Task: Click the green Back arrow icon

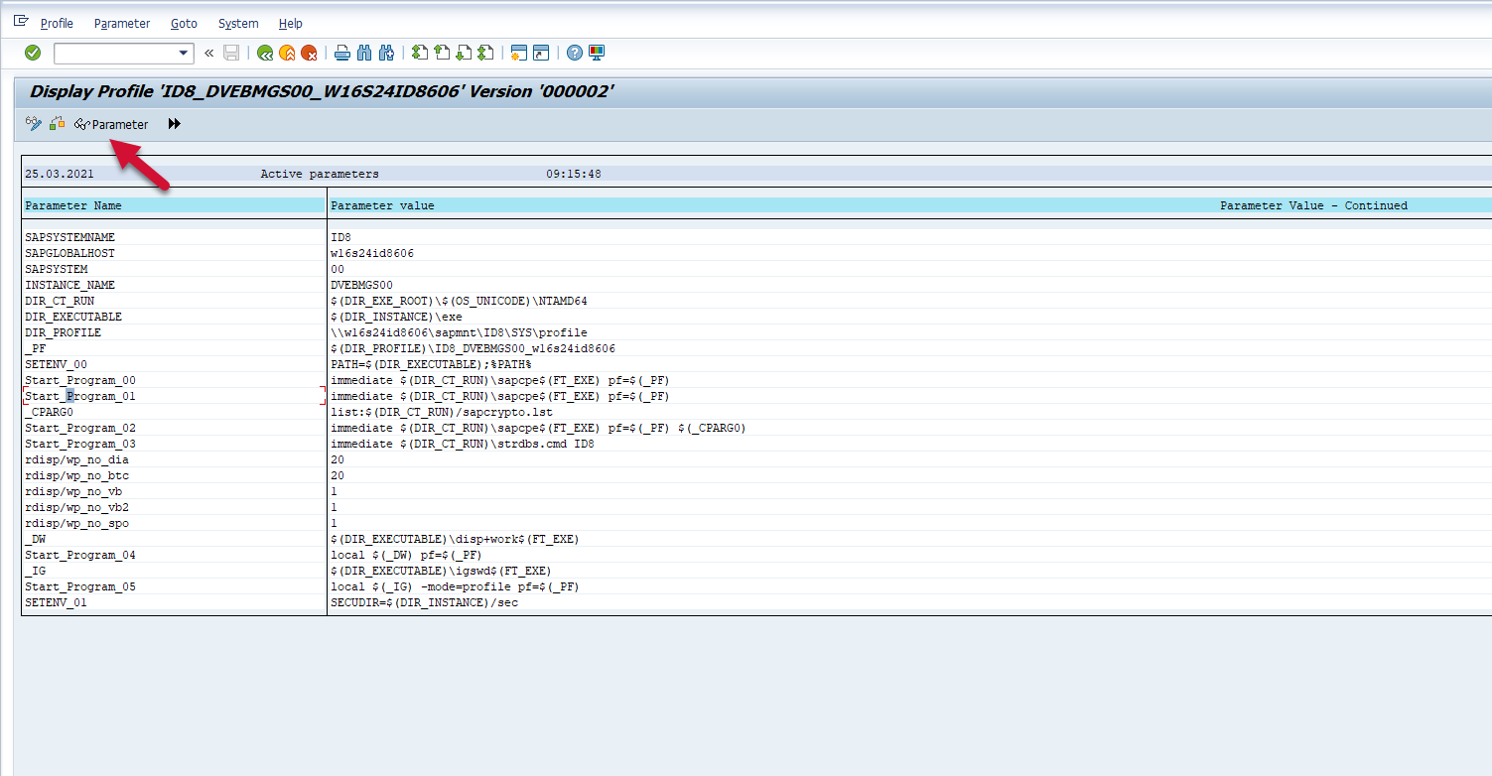Action: coord(265,54)
